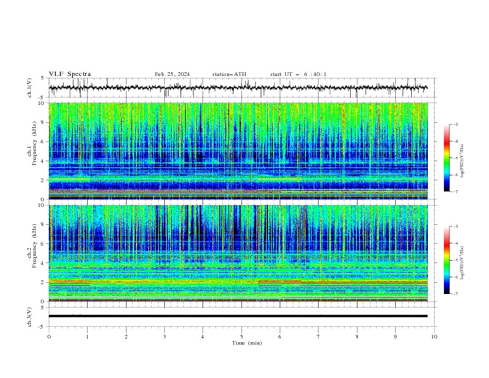Select the ch.2 "Frequency (kHz)" axis label
Screen dimensions: 489x378
[x=35, y=246]
